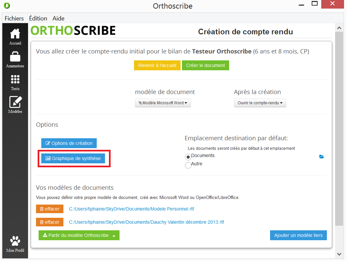The height and width of the screenshot is (261, 347).
Task: Open the Modèles edit icon
Action: [x=15, y=102]
